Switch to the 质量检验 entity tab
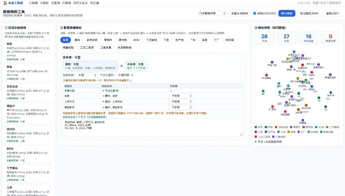Screen dimensions: 345x196 tap(68, 48)
